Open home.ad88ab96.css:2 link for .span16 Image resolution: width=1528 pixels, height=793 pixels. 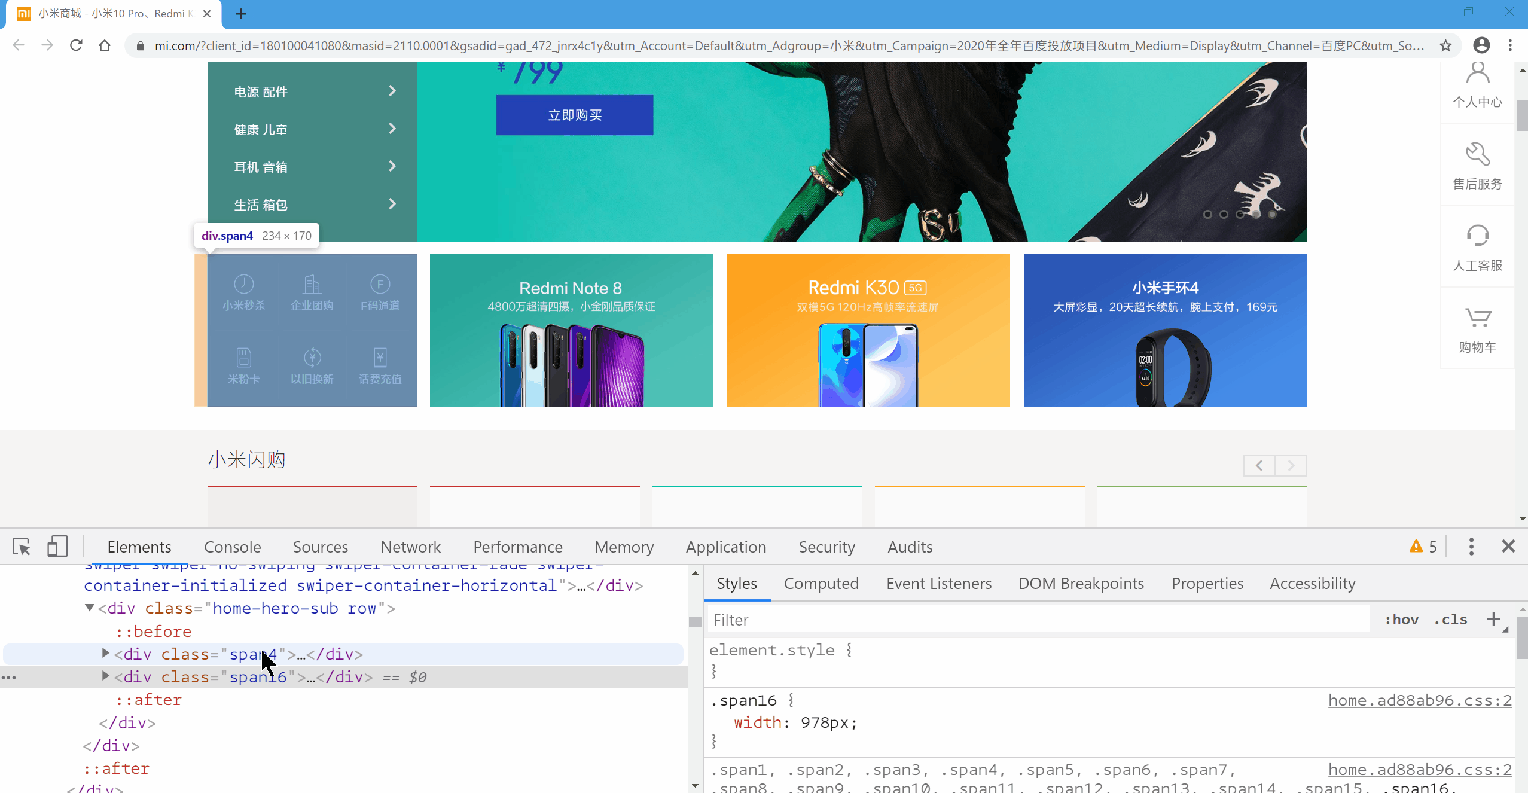1420,700
